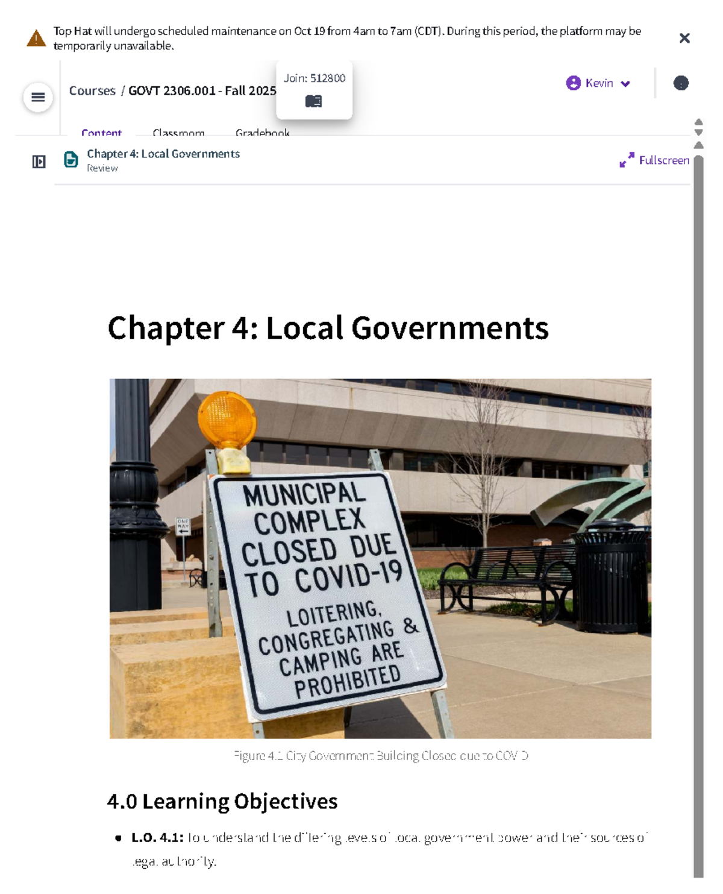Dismiss the maintenance warning banner
Image resolution: width=723 pixels, height=894 pixels.
pos(684,39)
